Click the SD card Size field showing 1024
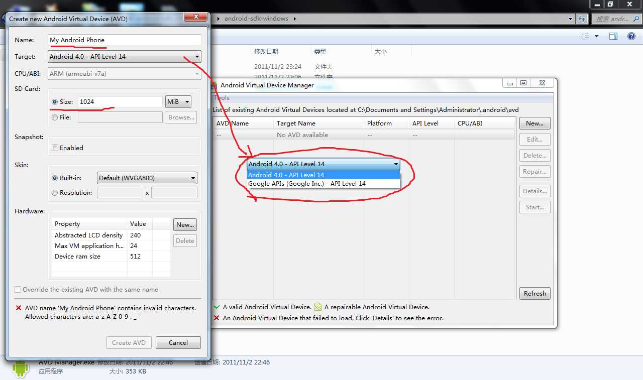Viewport: 643px width, 380px height. point(120,102)
